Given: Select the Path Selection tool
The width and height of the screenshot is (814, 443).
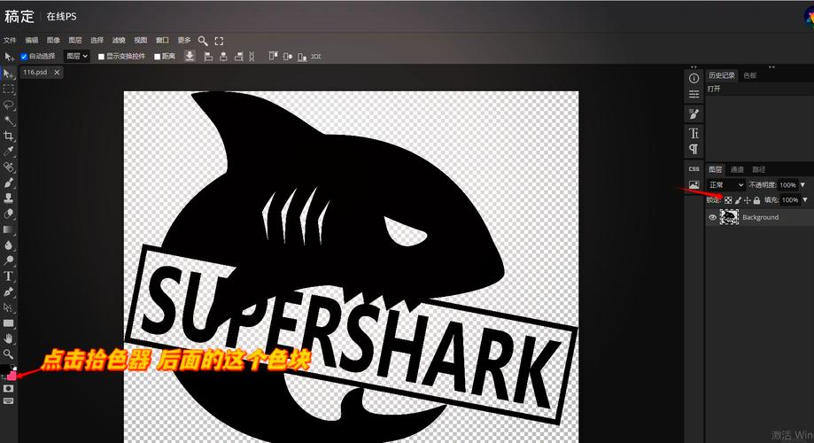Looking at the screenshot, I should pyautogui.click(x=9, y=307).
